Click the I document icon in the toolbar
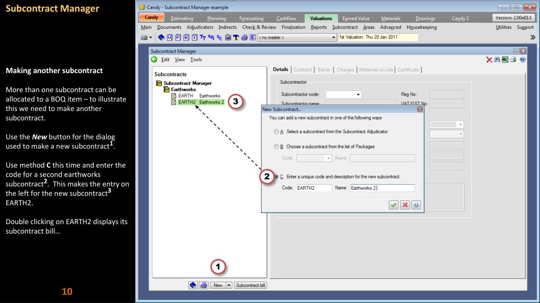 coord(194,37)
